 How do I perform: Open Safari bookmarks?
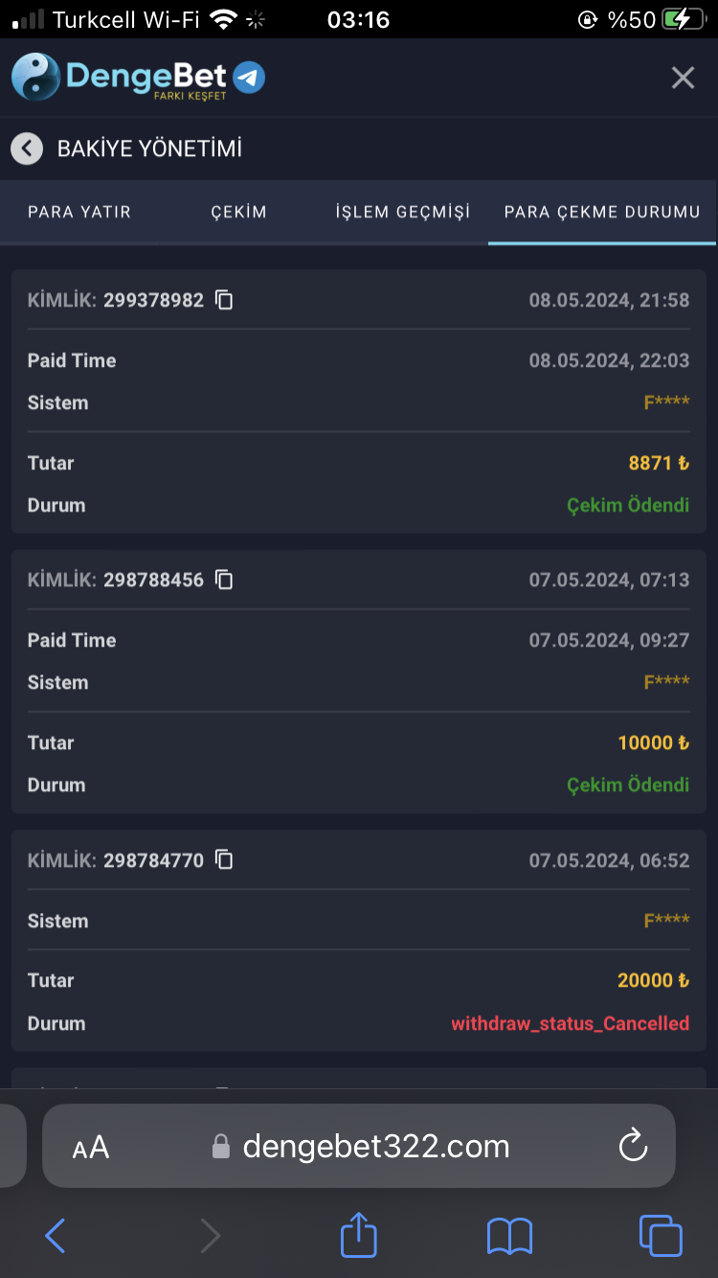509,1235
